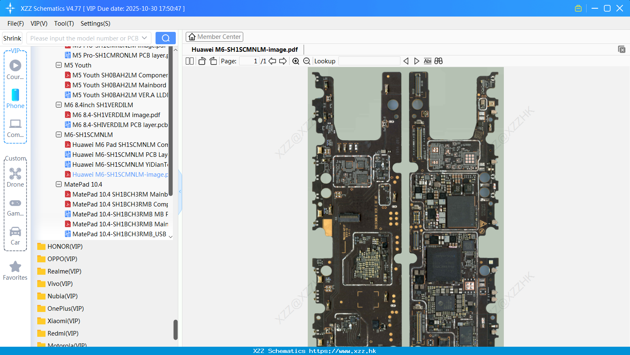The height and width of the screenshot is (355, 630).
Task: Open the File(F) menu
Action: click(16, 23)
